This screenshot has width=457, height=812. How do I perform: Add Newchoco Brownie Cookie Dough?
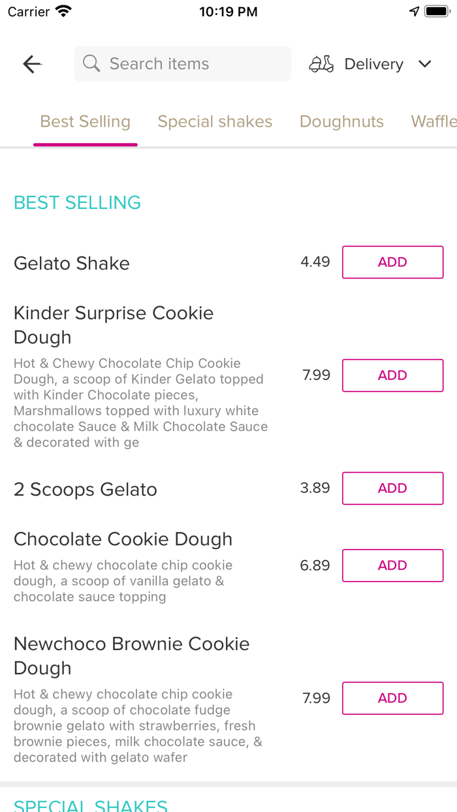pos(392,698)
